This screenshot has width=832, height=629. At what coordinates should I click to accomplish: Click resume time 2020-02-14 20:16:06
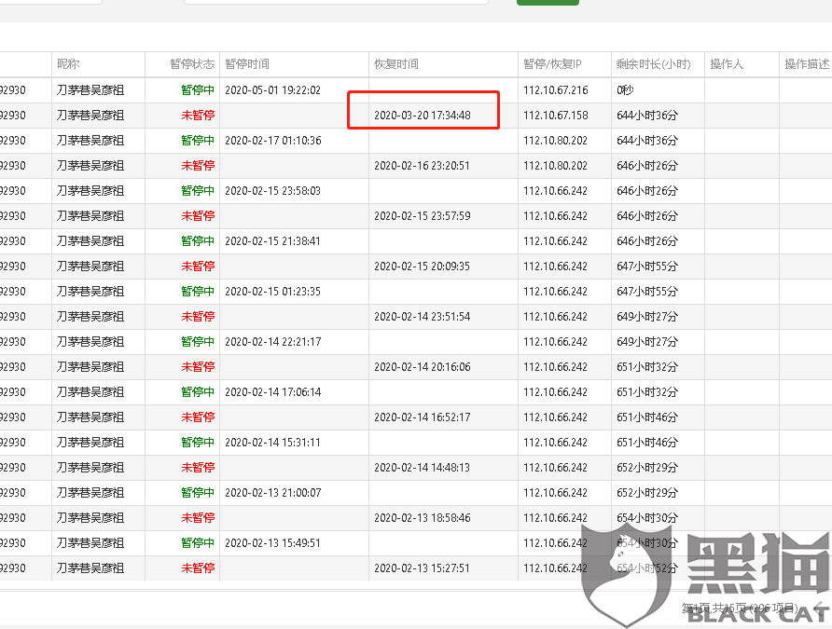(x=423, y=367)
